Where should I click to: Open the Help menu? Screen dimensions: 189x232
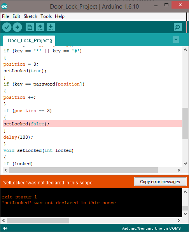[59, 16]
